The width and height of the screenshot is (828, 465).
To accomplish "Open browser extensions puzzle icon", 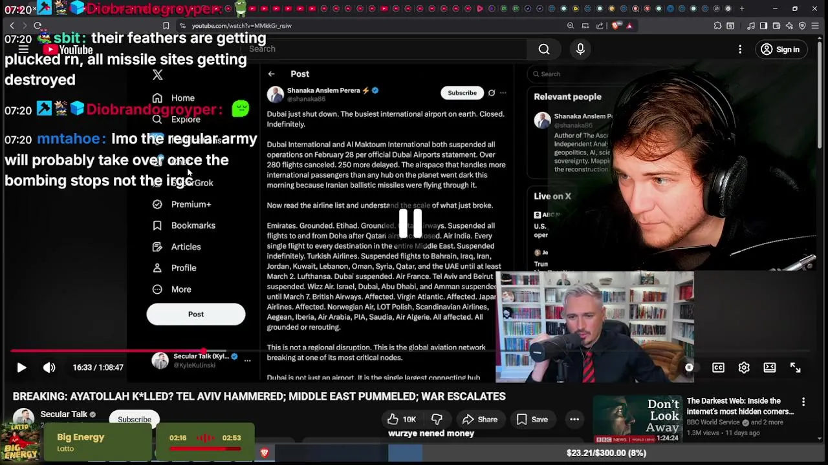I will [x=717, y=26].
